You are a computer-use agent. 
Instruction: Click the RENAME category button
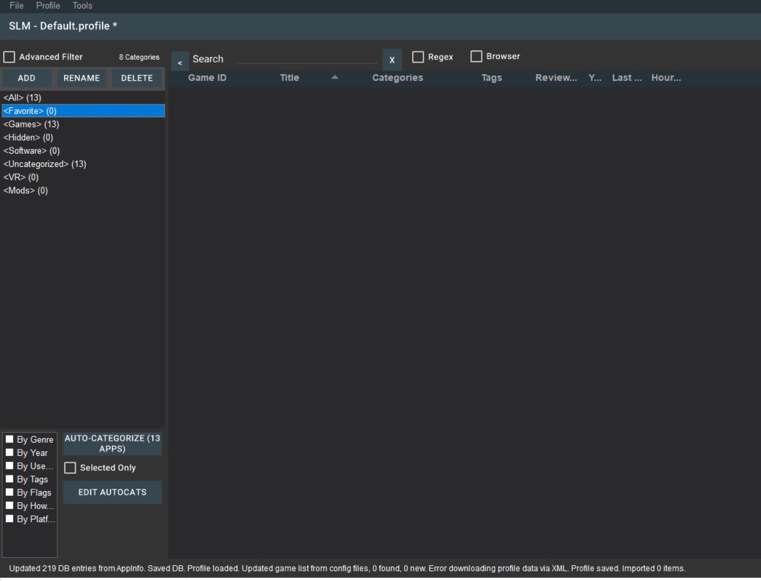82,78
